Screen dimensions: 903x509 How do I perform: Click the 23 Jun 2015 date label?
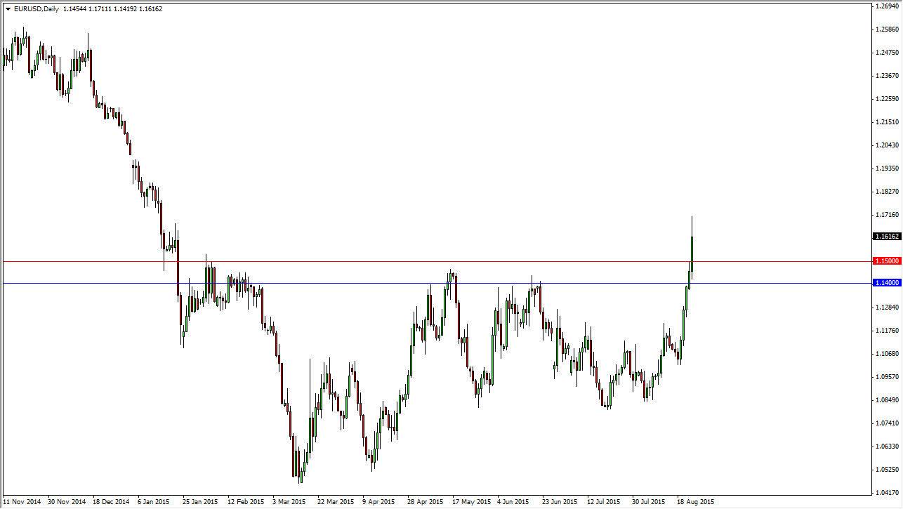tap(559, 502)
